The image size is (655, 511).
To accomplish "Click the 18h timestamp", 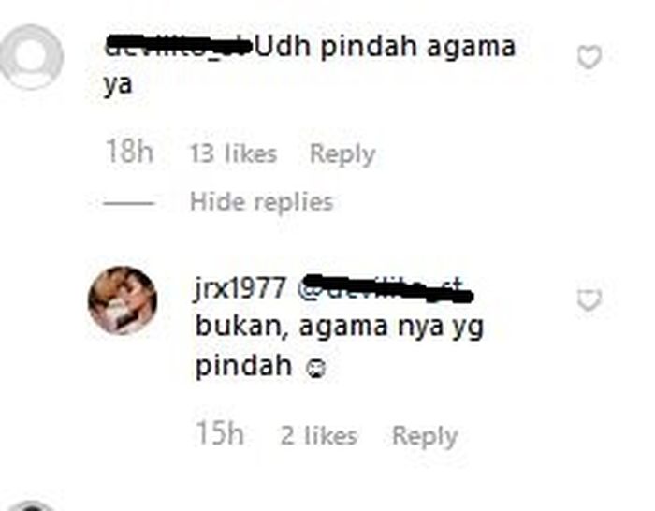I will (129, 152).
